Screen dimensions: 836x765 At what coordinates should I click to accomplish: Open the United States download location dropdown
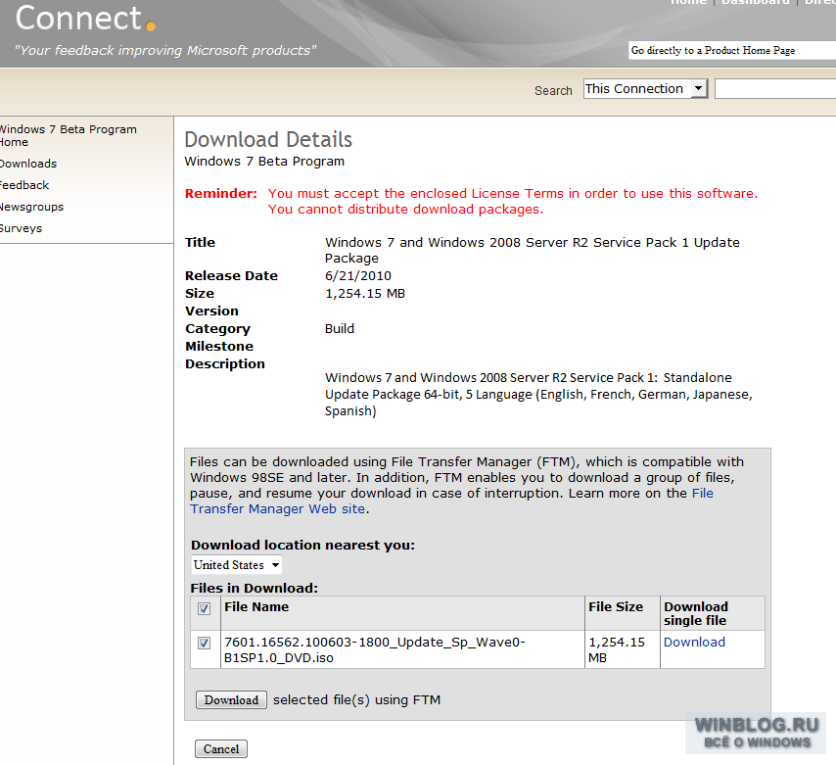(x=236, y=565)
